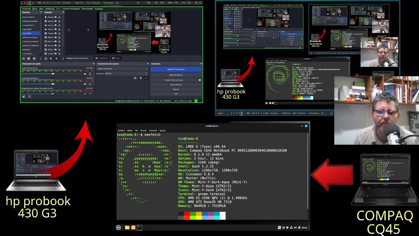The width and height of the screenshot is (419, 236).
Task: Open the Archivo menu in OBS
Action: [x=26, y=9]
